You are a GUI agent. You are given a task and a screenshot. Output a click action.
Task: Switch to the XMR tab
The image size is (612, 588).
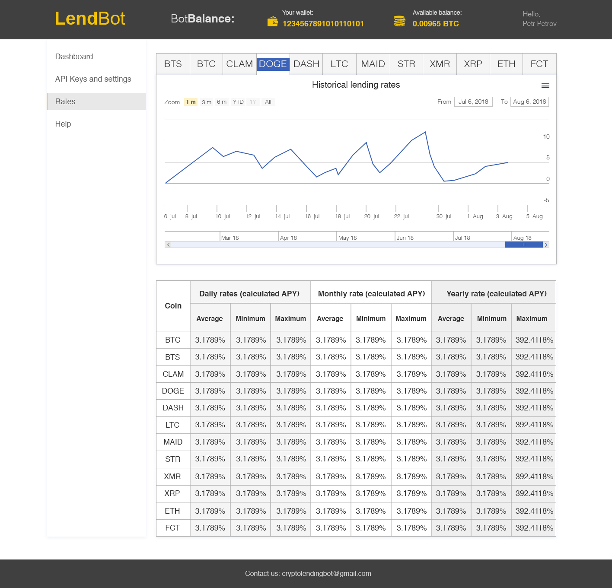pyautogui.click(x=439, y=64)
